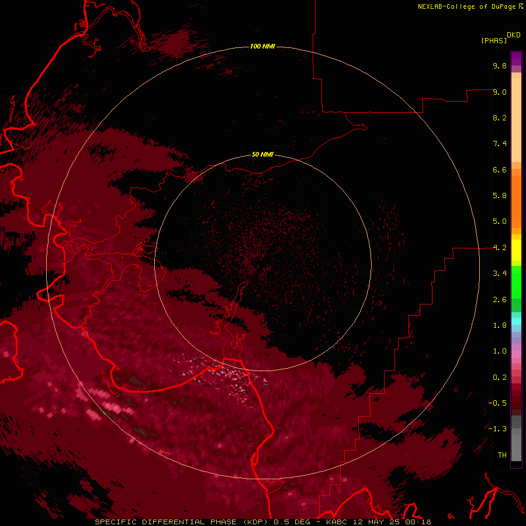
Task: Click the 0.2 legend value
Action: coord(500,378)
